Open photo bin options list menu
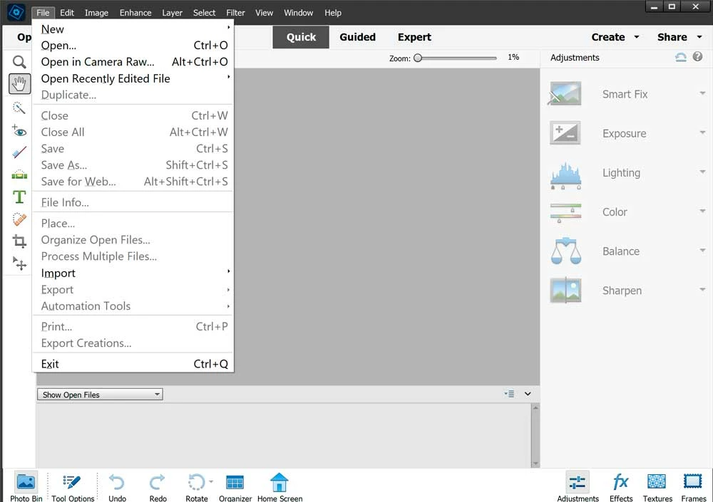 coord(509,394)
